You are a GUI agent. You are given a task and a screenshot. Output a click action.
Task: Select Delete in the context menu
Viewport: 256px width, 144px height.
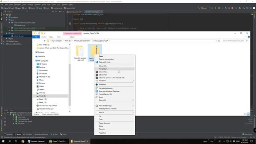(x=101, y=126)
